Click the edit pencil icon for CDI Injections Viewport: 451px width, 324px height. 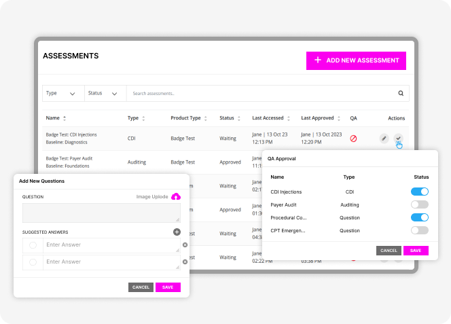point(384,139)
